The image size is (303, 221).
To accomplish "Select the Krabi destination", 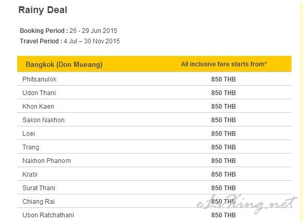I will (x=30, y=174).
